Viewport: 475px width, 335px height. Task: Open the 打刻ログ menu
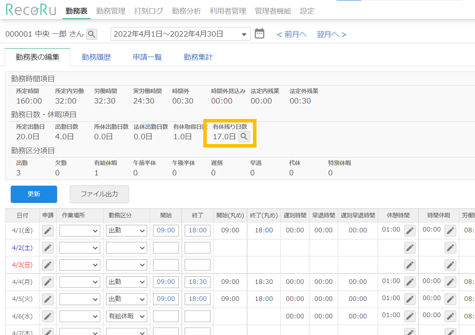click(x=148, y=11)
